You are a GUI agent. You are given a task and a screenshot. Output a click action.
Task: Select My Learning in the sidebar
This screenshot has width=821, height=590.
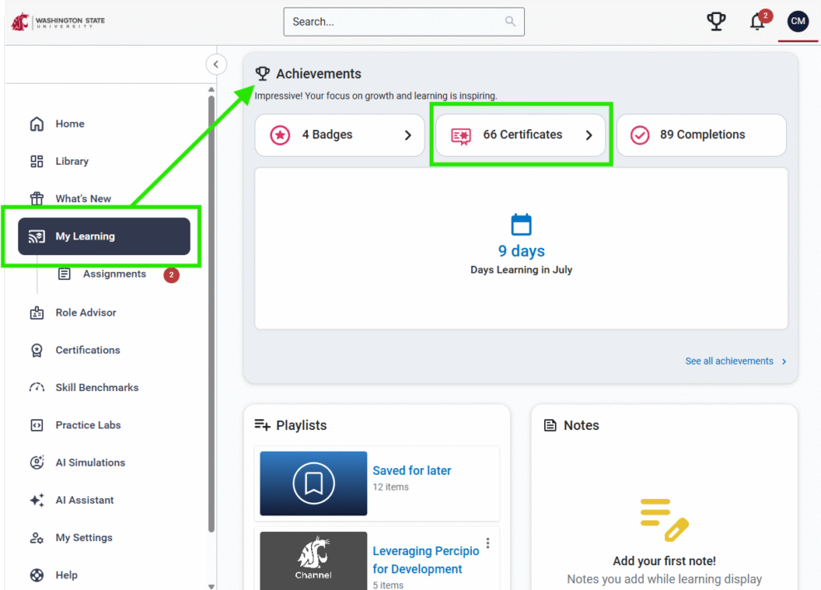click(x=104, y=237)
